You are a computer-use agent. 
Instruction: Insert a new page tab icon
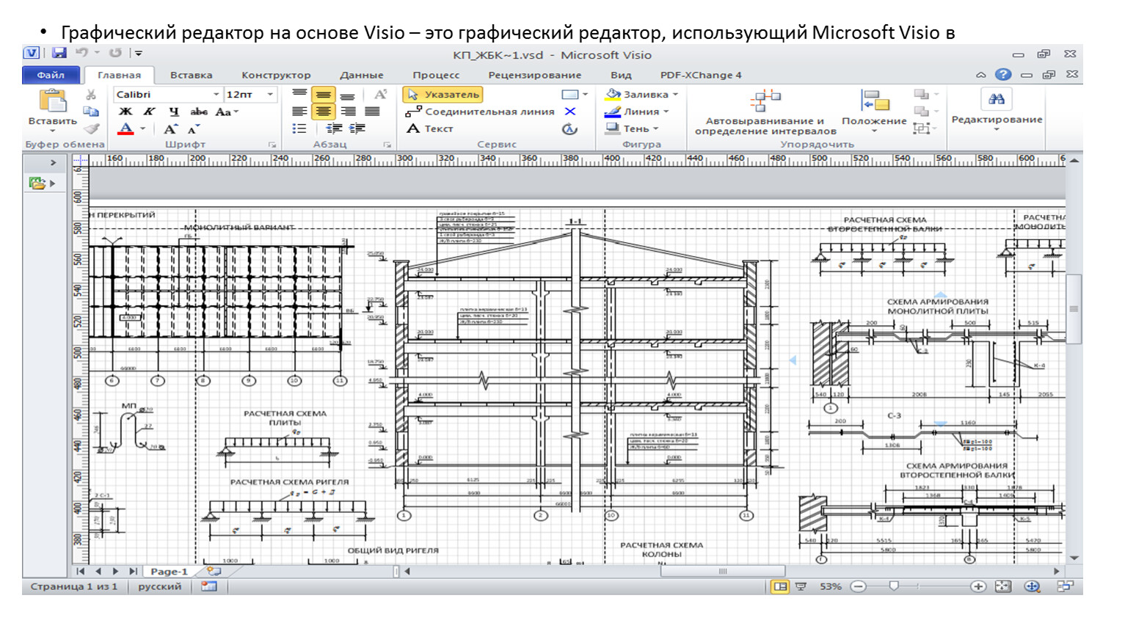click(214, 571)
